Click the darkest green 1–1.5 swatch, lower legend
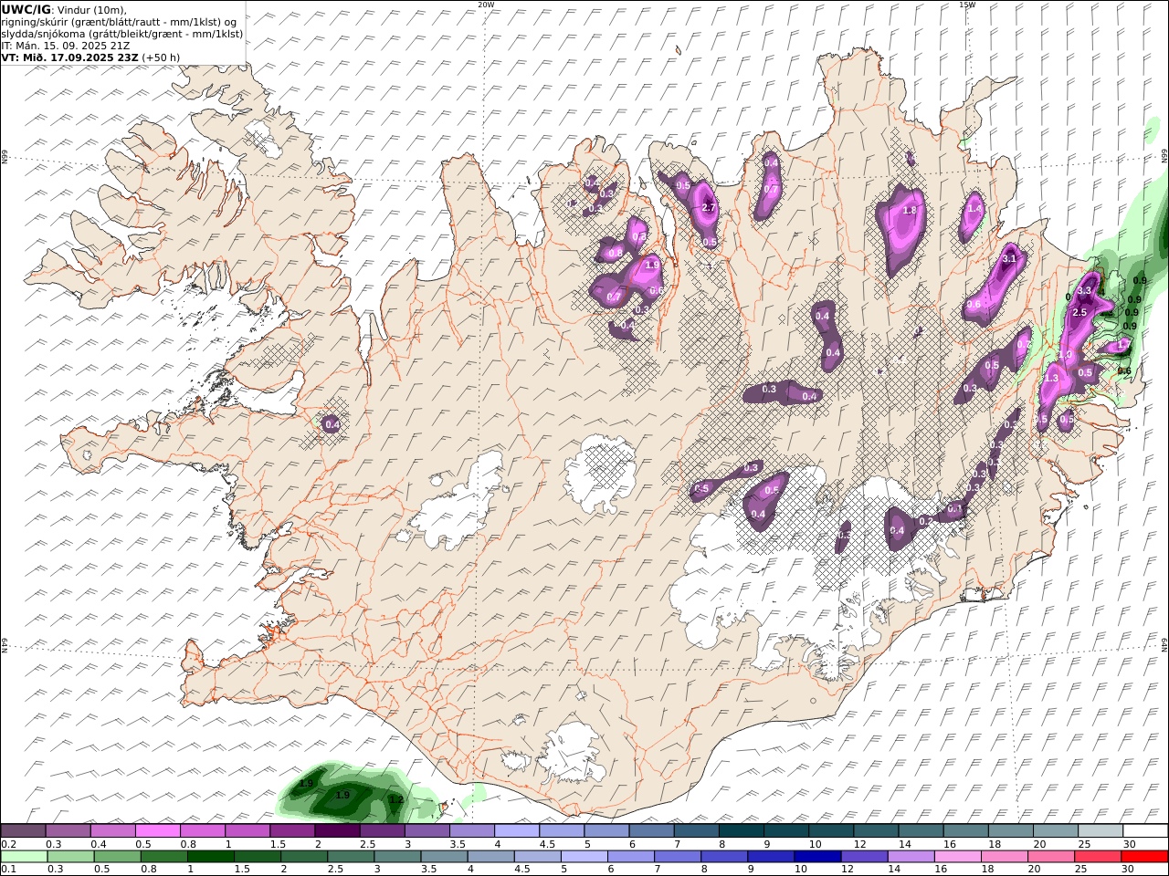Screen dimensions: 1169x876 [210, 856]
